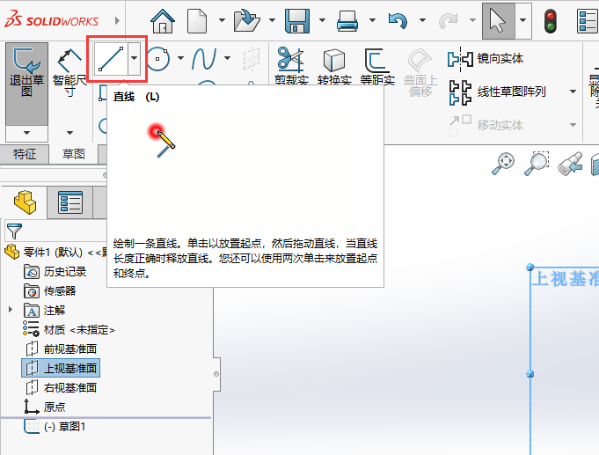Open a file using the Open folder icon
Viewport: 599px width, 455px height.
(247, 20)
